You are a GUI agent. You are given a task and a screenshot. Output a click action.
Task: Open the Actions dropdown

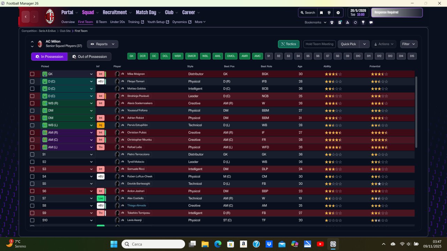[x=384, y=44]
